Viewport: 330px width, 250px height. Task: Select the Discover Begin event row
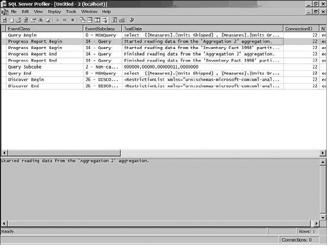tap(164, 80)
